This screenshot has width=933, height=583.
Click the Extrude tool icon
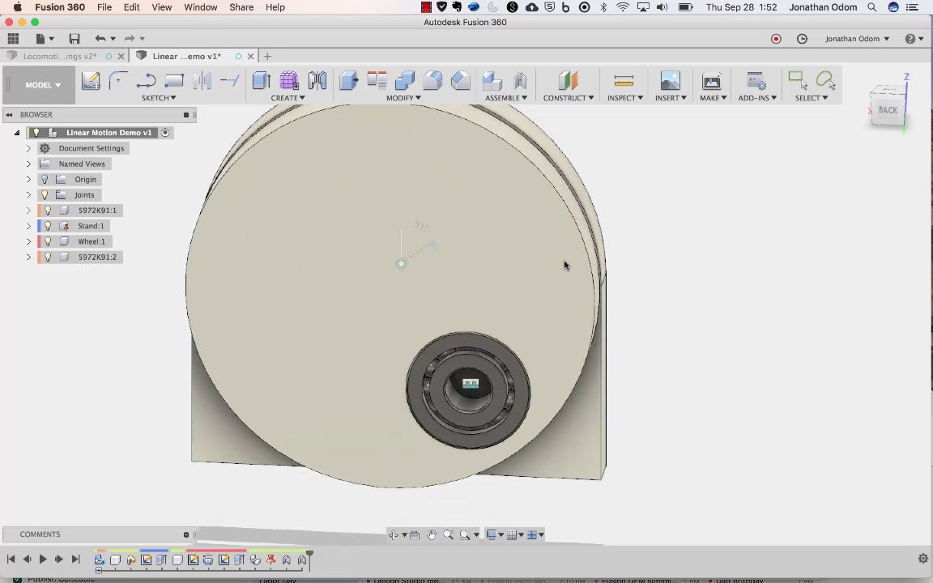point(261,80)
